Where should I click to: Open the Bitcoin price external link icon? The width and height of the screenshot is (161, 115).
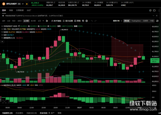[78, 2]
